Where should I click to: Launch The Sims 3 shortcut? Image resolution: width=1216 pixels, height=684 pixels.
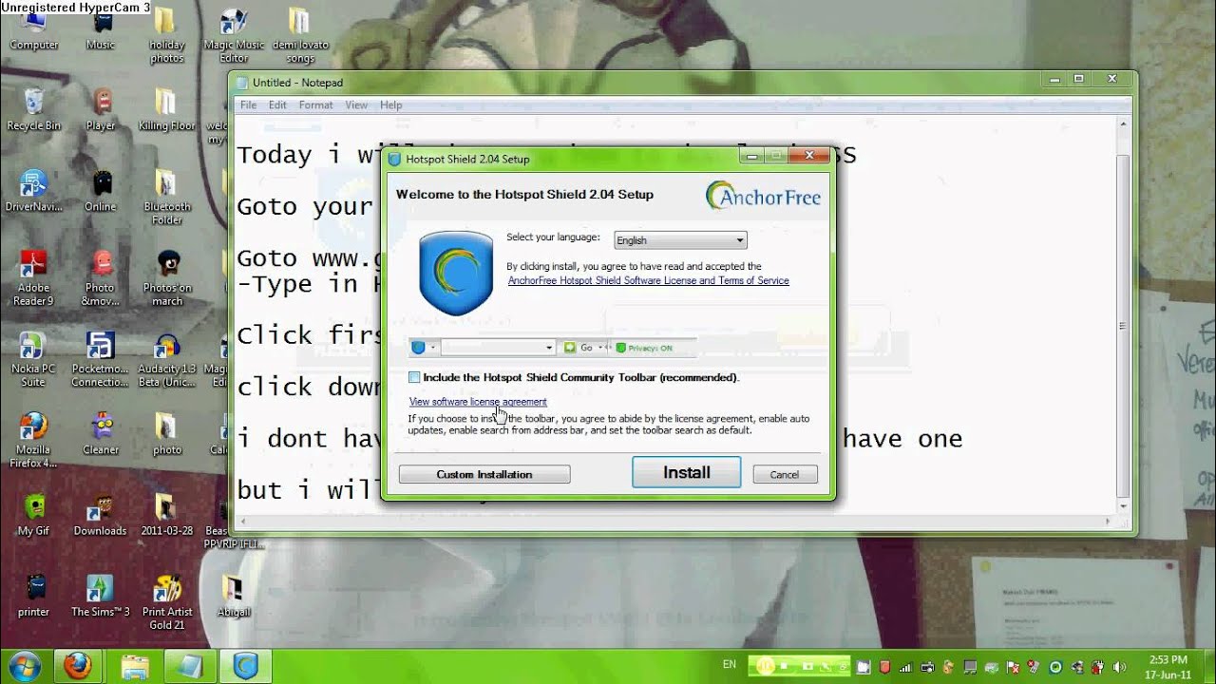100,596
